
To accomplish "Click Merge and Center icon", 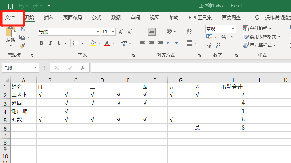I will (189, 43).
